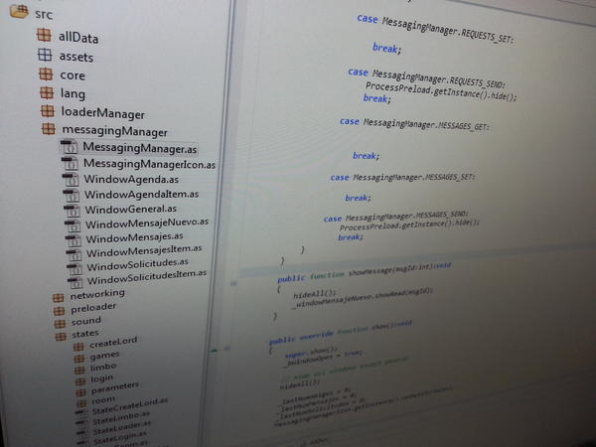Click the MESSAGES_SEND case line
Image resolution: width=596 pixels, height=447 pixels.
coord(396,217)
